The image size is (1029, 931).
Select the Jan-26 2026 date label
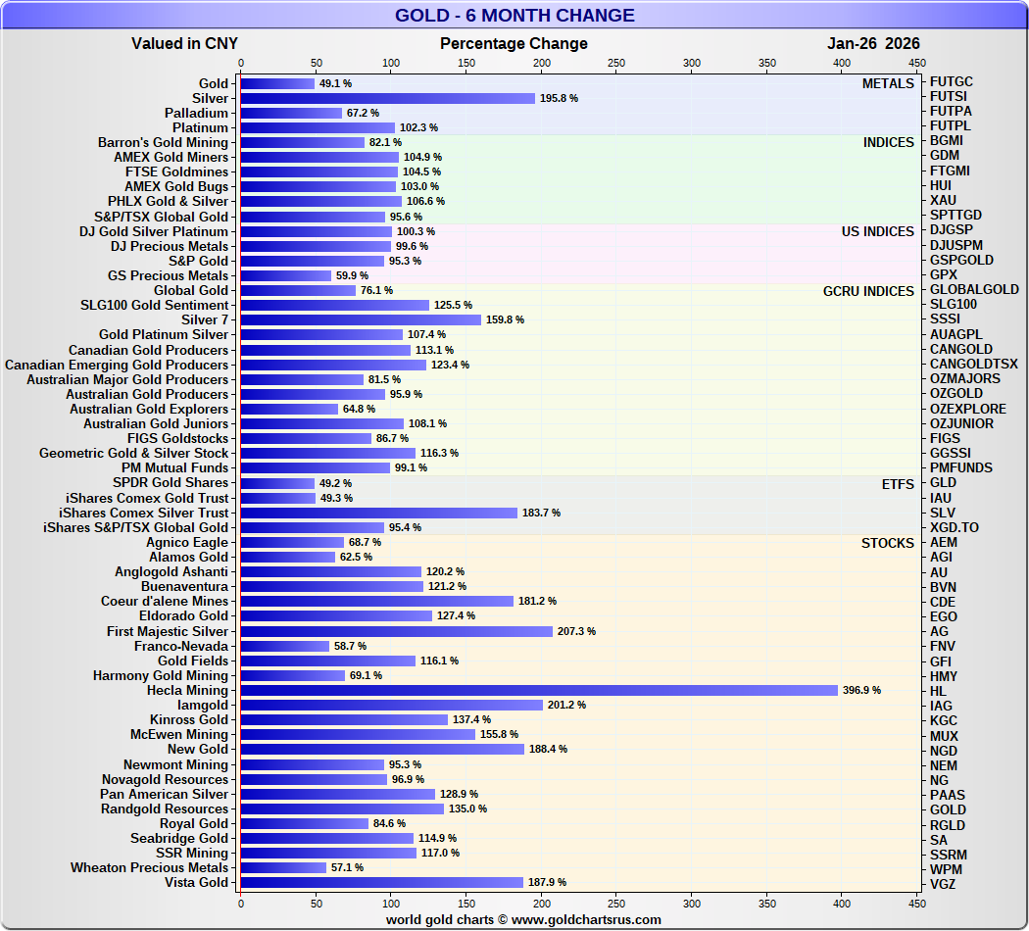click(873, 43)
